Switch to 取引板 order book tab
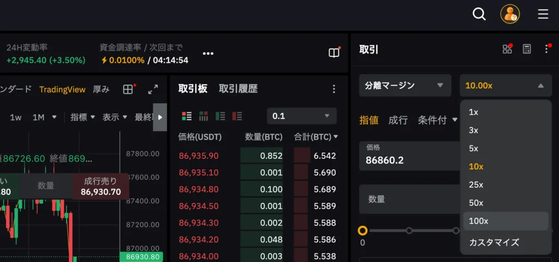Image resolution: width=559 pixels, height=262 pixels. point(193,89)
